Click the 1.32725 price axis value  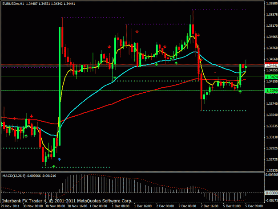tap(272, 160)
